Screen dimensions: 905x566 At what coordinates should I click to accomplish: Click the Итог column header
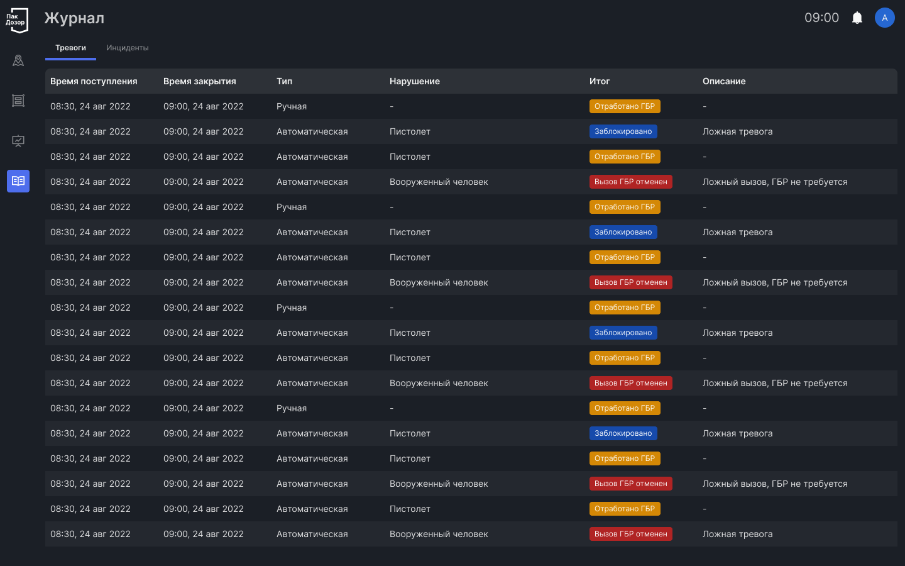[600, 81]
